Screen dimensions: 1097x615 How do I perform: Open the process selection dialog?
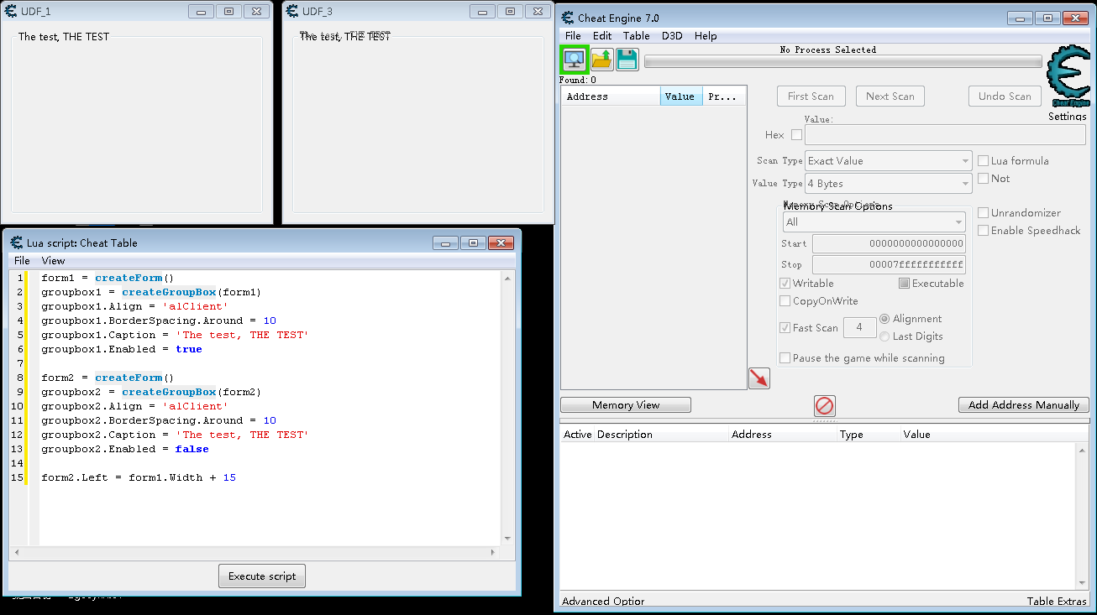click(574, 60)
